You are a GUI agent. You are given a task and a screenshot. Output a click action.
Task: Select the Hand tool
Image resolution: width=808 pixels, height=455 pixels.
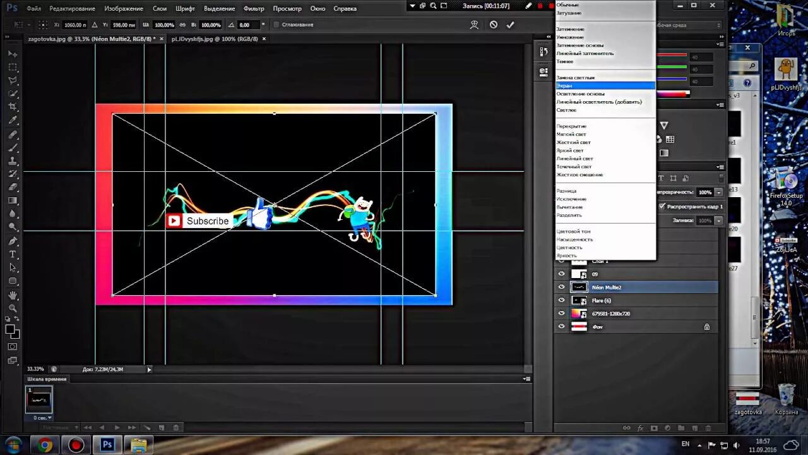[x=13, y=295]
